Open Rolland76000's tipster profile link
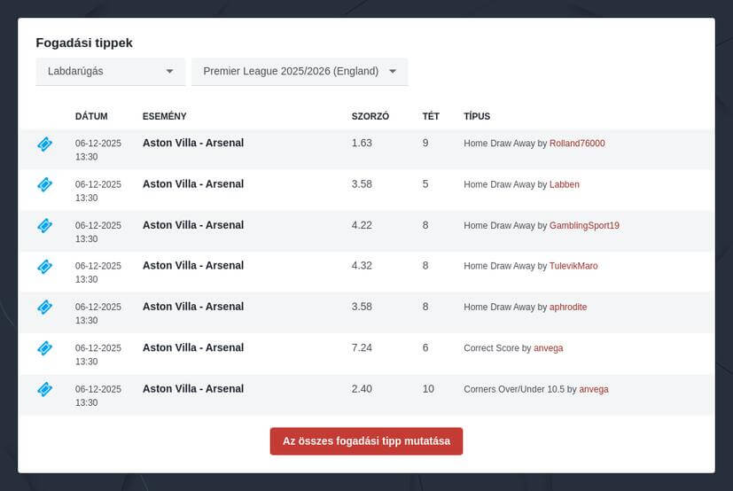The image size is (733, 491). tap(577, 144)
